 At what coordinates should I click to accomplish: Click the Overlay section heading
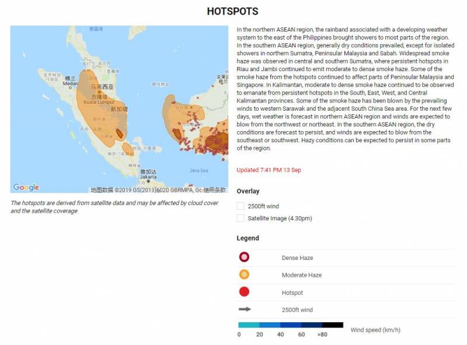(x=248, y=191)
